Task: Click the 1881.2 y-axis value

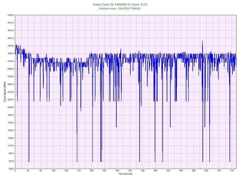Action: [11, 115]
